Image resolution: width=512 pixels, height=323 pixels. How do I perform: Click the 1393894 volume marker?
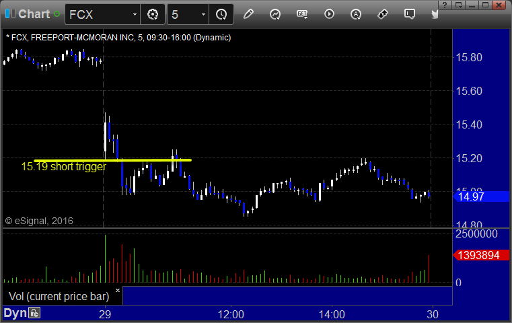pyautogui.click(x=481, y=255)
